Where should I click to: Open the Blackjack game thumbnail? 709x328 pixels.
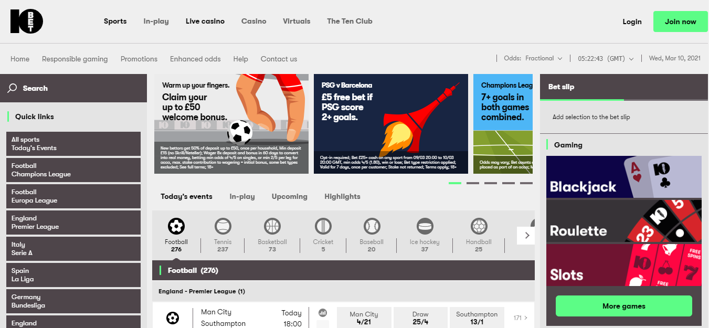[623, 177]
